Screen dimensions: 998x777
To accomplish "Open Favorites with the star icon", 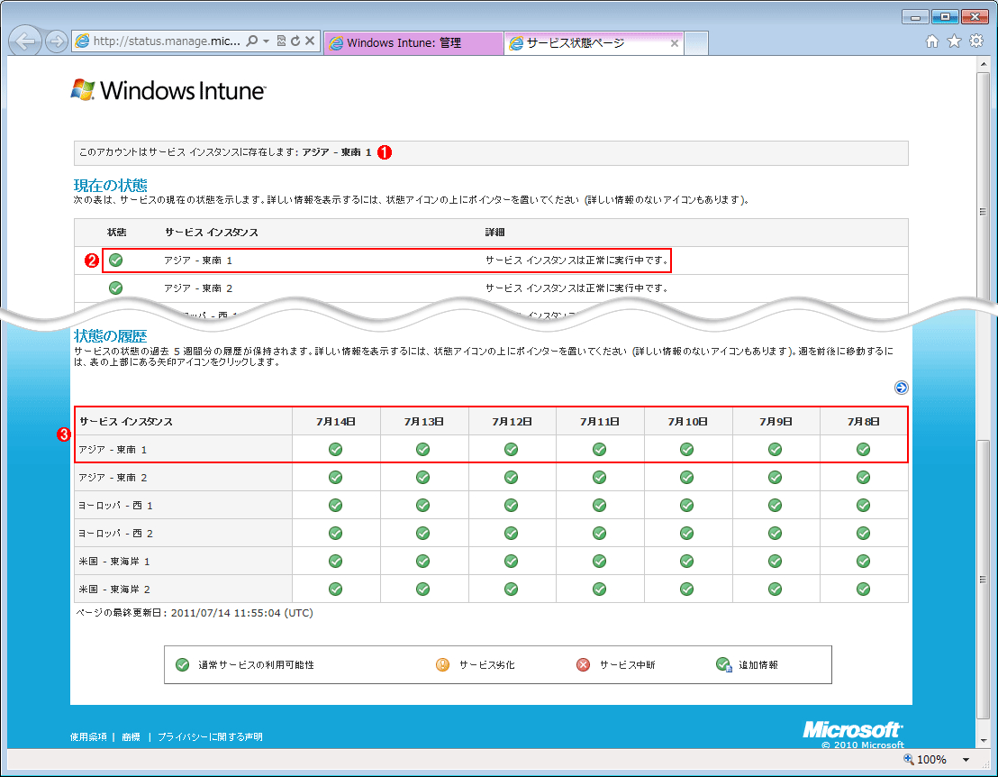I will (954, 41).
